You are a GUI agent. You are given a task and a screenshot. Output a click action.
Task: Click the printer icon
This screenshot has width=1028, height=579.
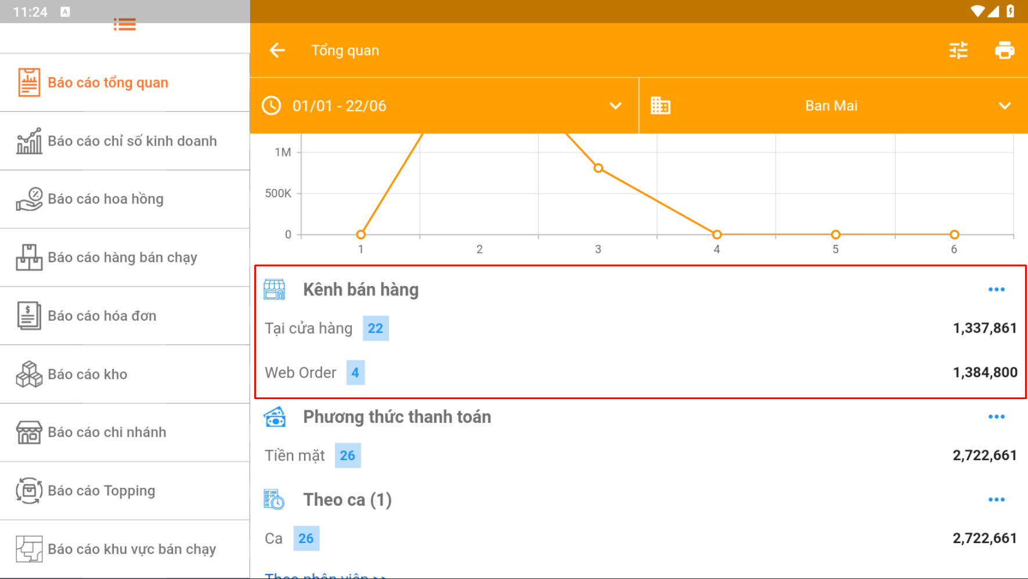point(1004,50)
